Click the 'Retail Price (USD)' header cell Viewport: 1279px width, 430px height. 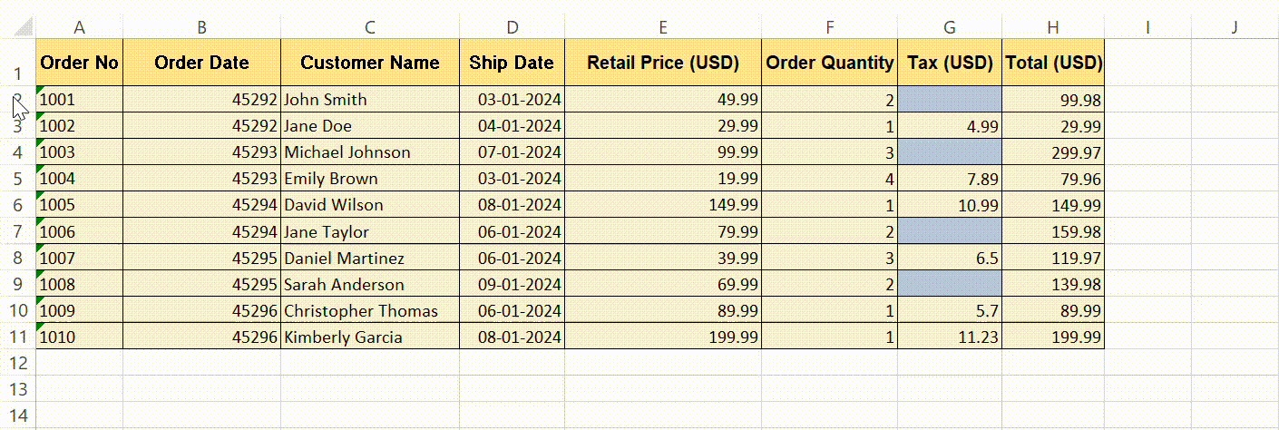pos(663,63)
